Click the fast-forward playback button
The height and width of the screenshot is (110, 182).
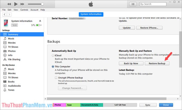coord(22,4)
